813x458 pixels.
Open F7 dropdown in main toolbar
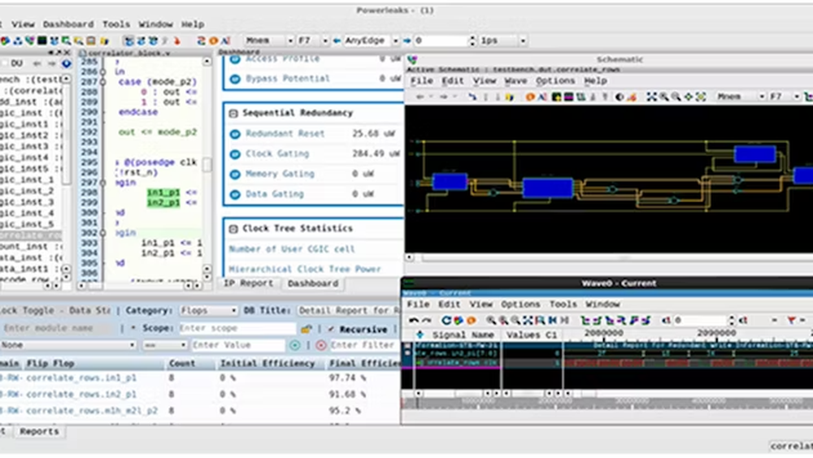313,41
